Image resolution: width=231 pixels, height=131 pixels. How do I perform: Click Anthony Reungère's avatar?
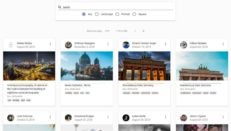pyautogui.click(x=68, y=45)
